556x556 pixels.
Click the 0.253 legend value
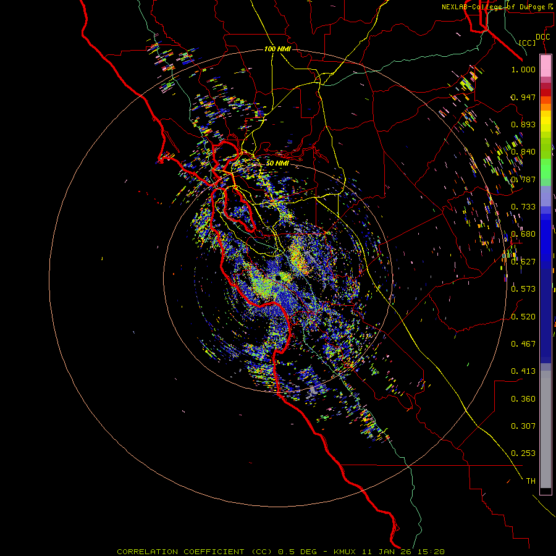[x=523, y=453]
